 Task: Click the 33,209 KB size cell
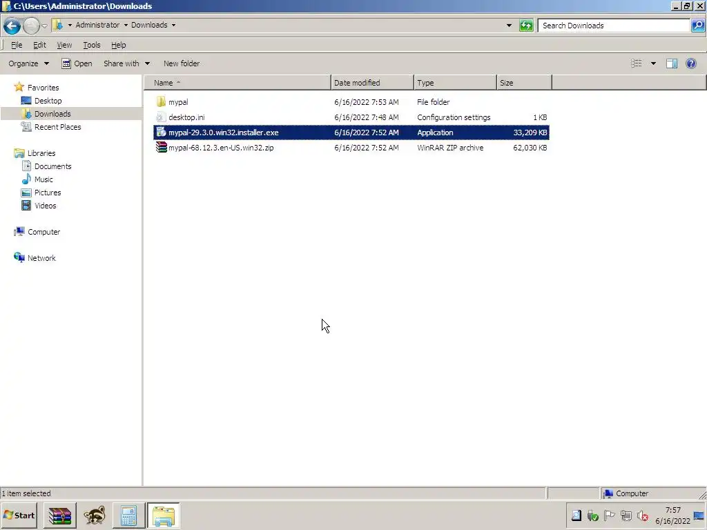click(x=530, y=132)
